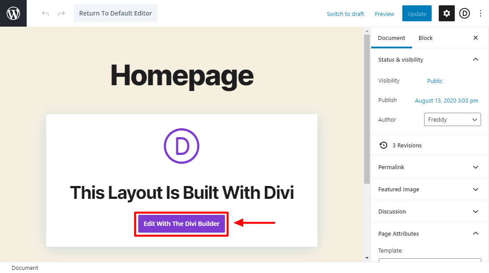Toggle the settings gear sidebar

[447, 13]
